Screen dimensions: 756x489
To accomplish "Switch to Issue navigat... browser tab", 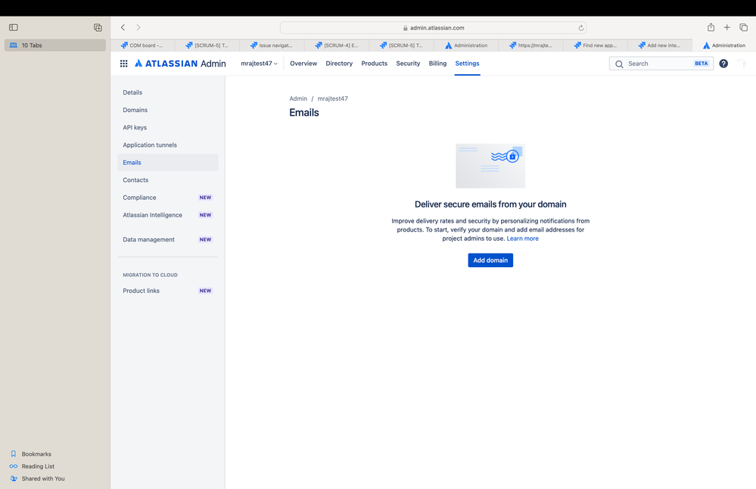I will (272, 45).
